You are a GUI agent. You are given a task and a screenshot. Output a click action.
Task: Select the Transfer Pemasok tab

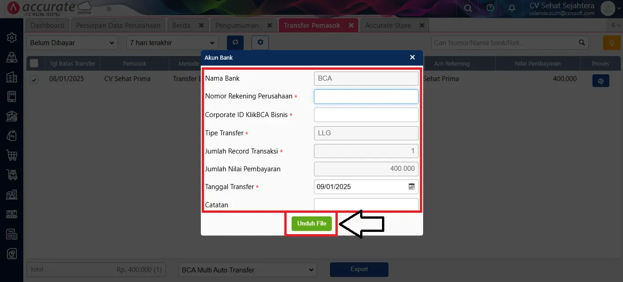click(x=312, y=26)
